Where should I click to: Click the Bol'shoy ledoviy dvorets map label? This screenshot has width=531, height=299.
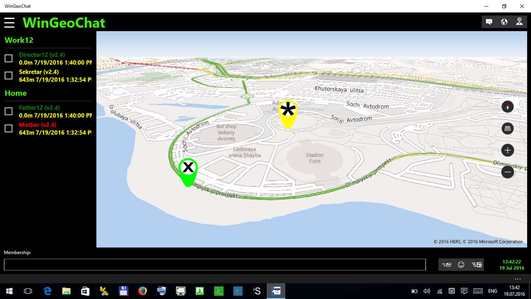pyautogui.click(x=226, y=133)
